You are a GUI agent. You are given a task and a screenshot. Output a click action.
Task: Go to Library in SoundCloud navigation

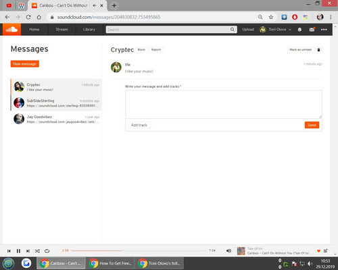point(89,30)
